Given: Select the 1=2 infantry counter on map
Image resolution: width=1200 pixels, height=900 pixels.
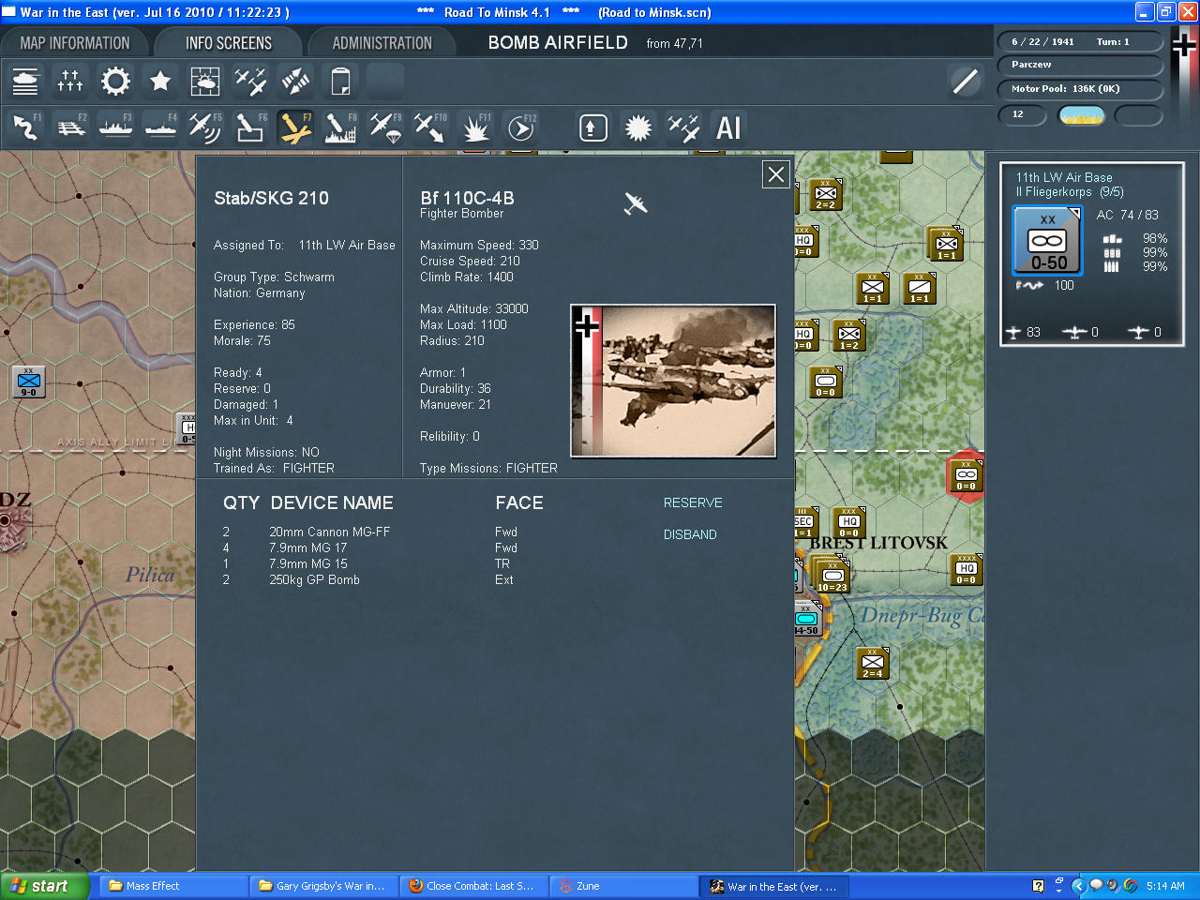Looking at the screenshot, I should click(849, 335).
